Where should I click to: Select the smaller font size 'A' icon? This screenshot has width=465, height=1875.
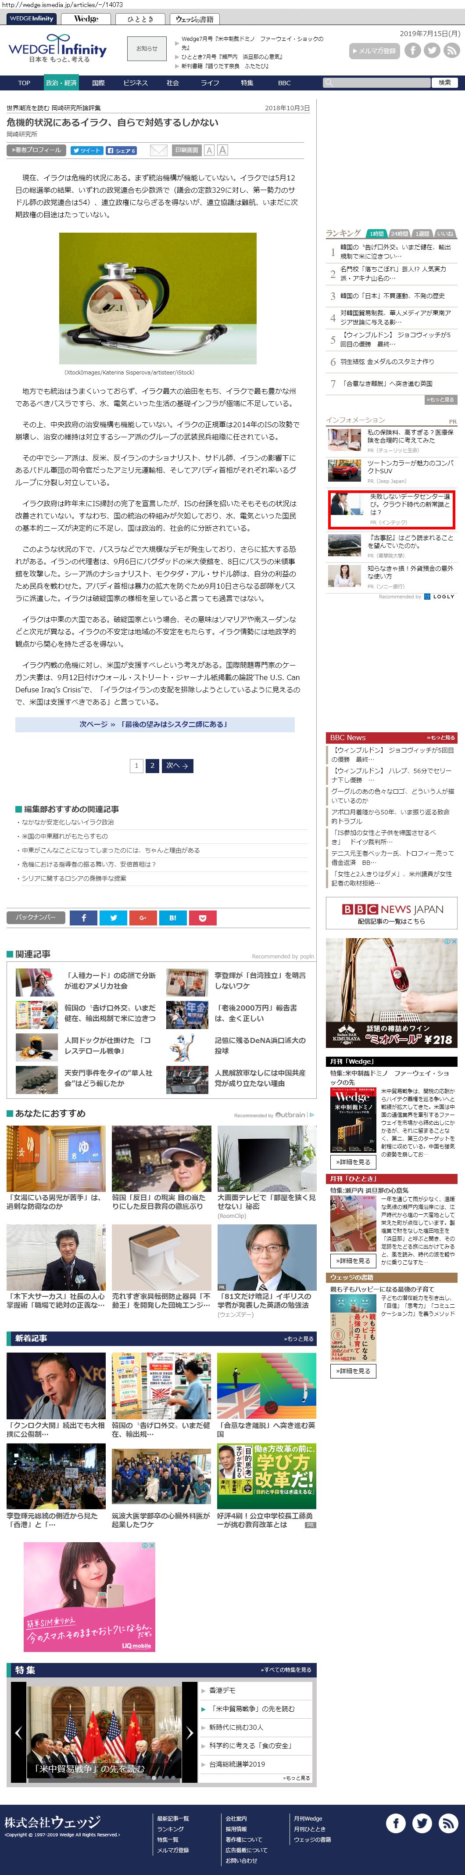[209, 150]
